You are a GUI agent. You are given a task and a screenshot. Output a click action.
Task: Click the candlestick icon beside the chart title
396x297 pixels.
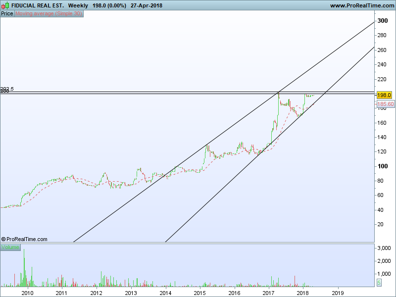click(x=5, y=5)
